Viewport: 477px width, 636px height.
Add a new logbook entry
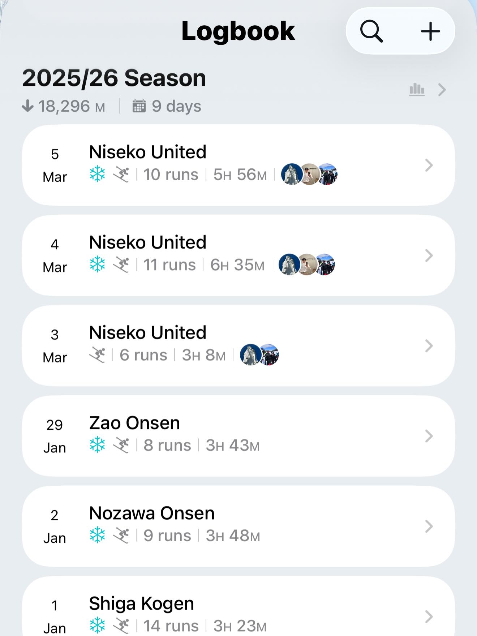tap(430, 31)
